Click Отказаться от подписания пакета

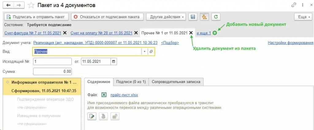108,17
